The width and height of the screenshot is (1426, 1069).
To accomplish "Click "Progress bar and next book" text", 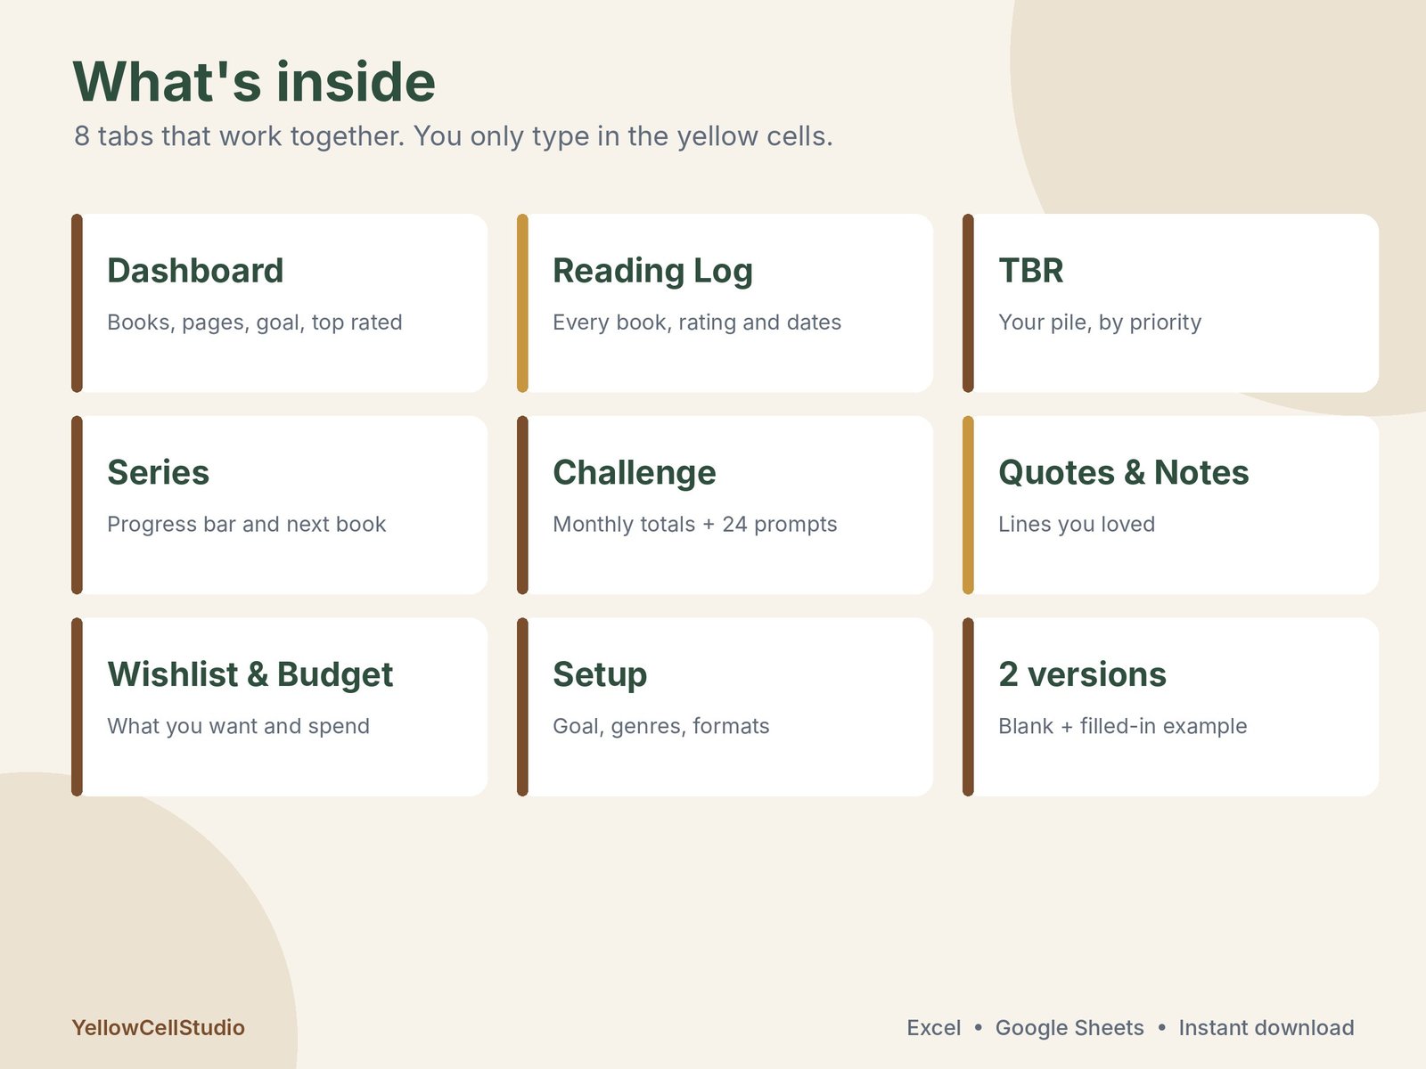I will (247, 525).
